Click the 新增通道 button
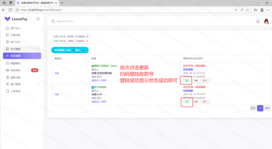Image resolution: width=272 pixels, height=149 pixels. click(70, 50)
